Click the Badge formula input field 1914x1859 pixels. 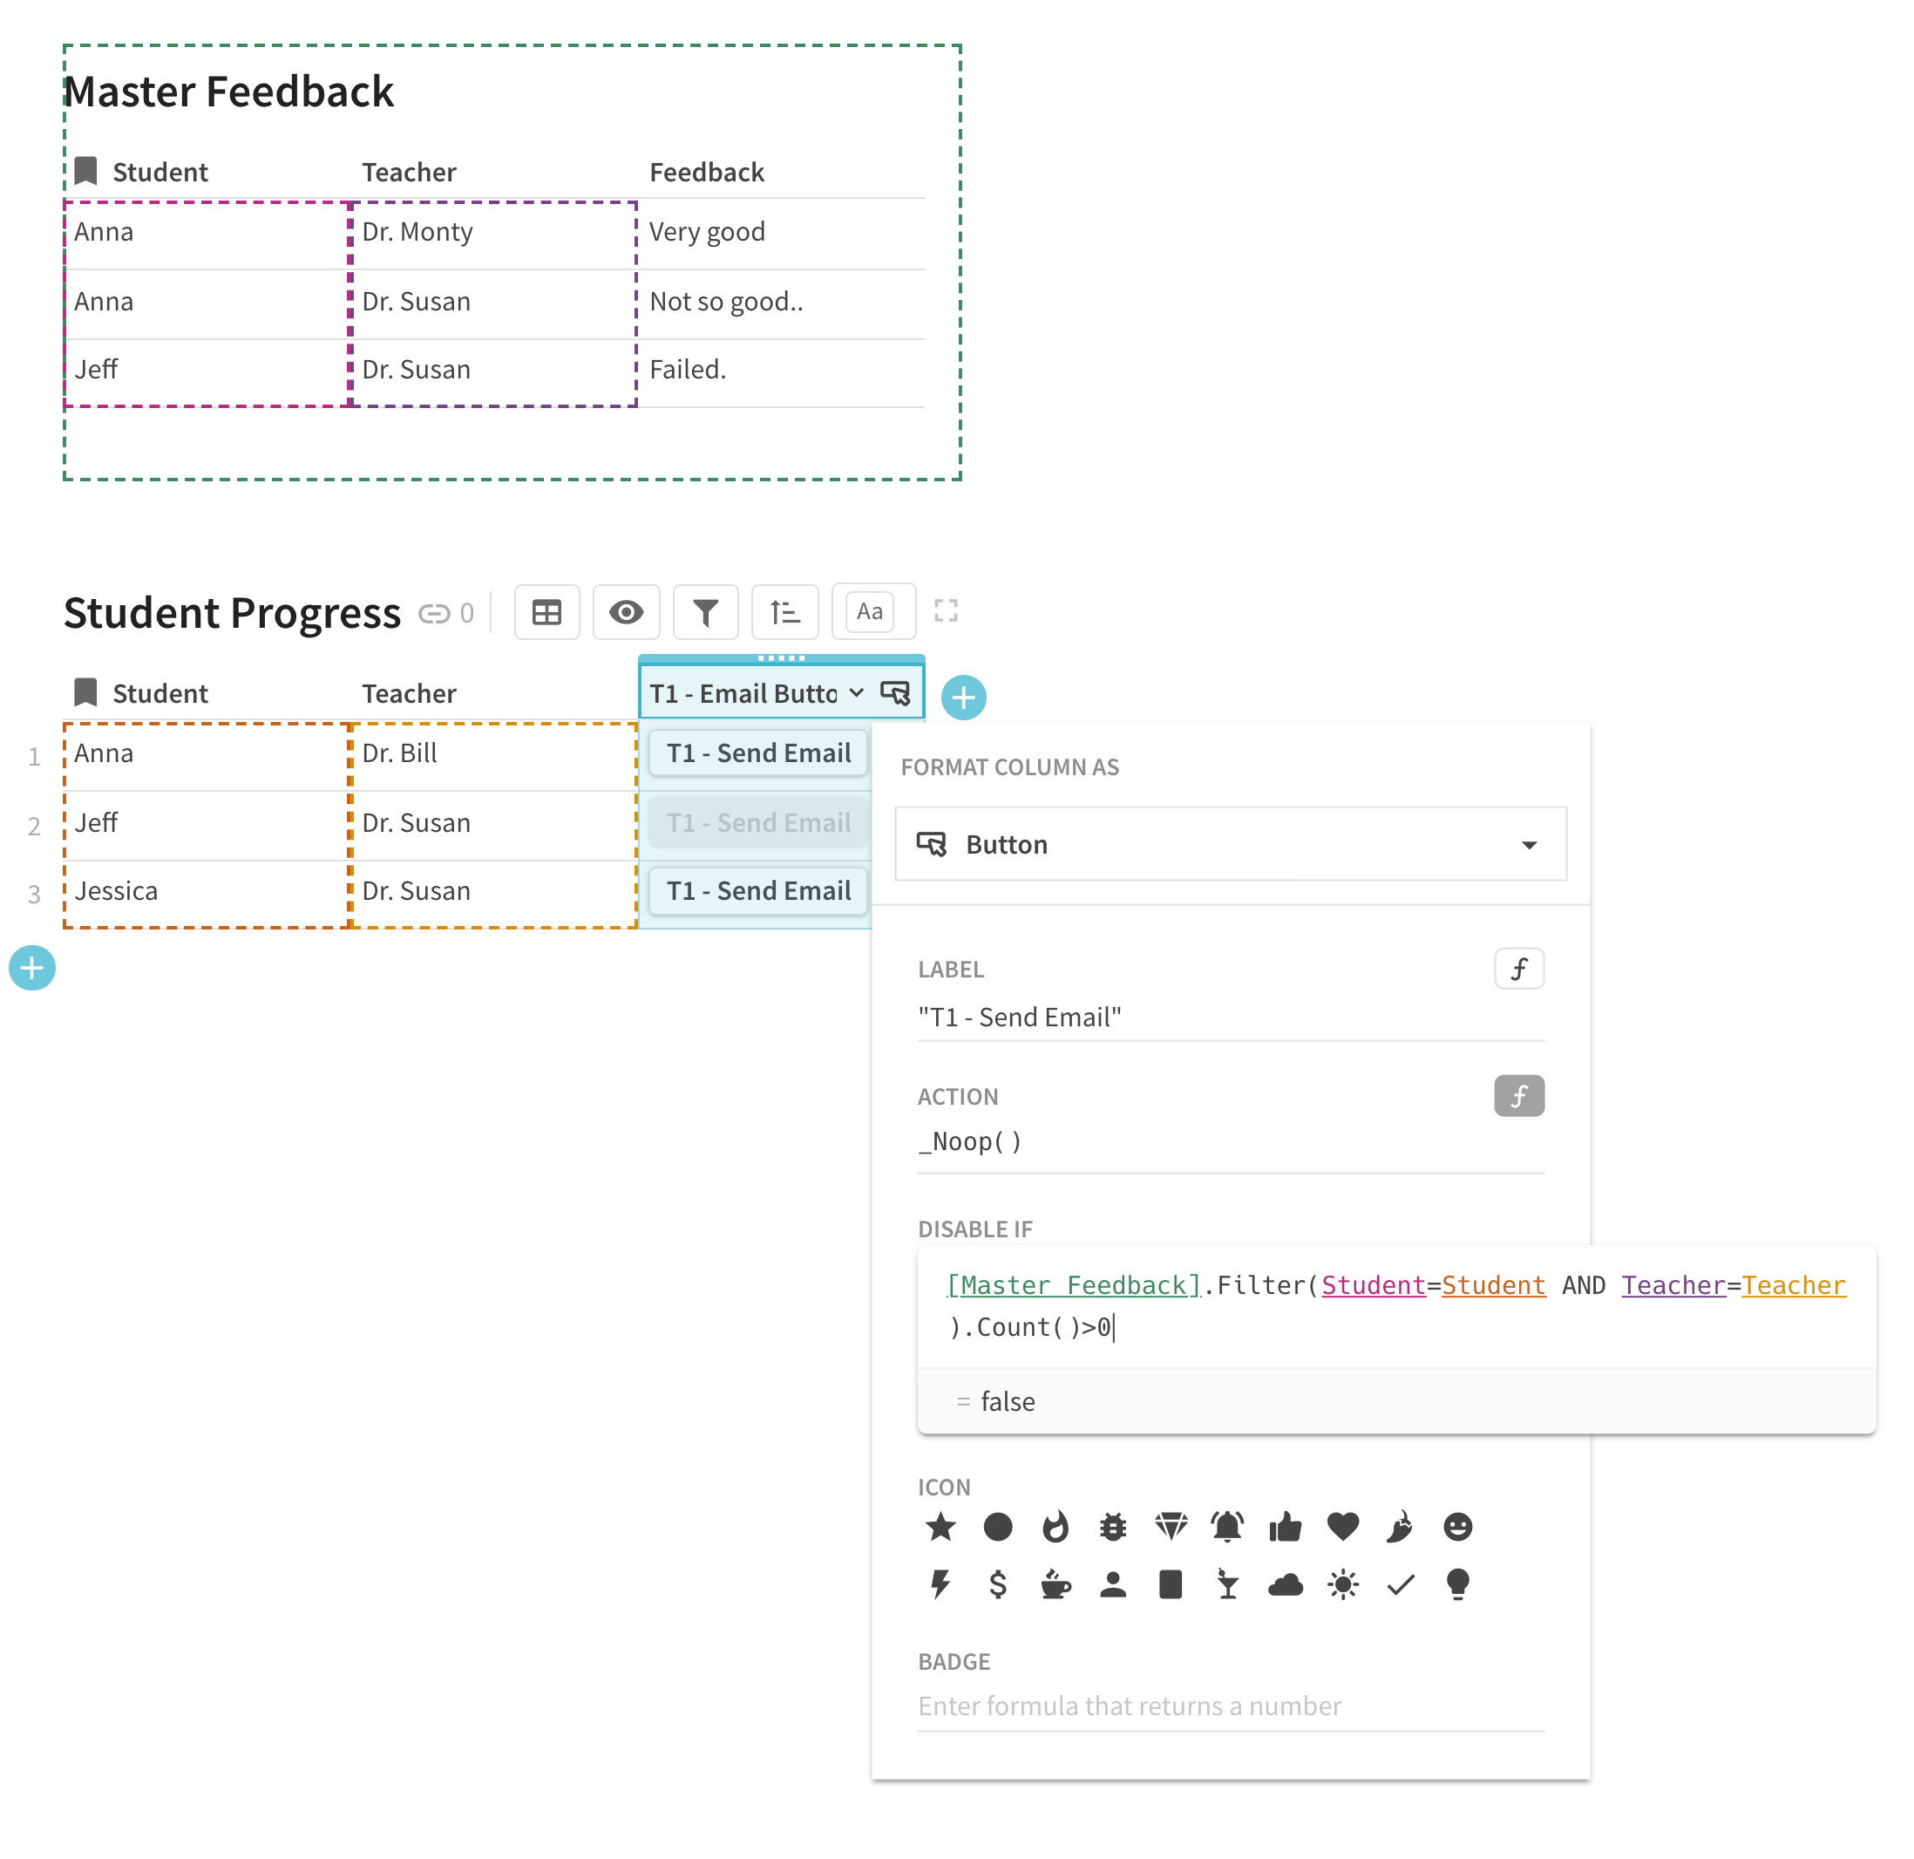coord(1231,1706)
